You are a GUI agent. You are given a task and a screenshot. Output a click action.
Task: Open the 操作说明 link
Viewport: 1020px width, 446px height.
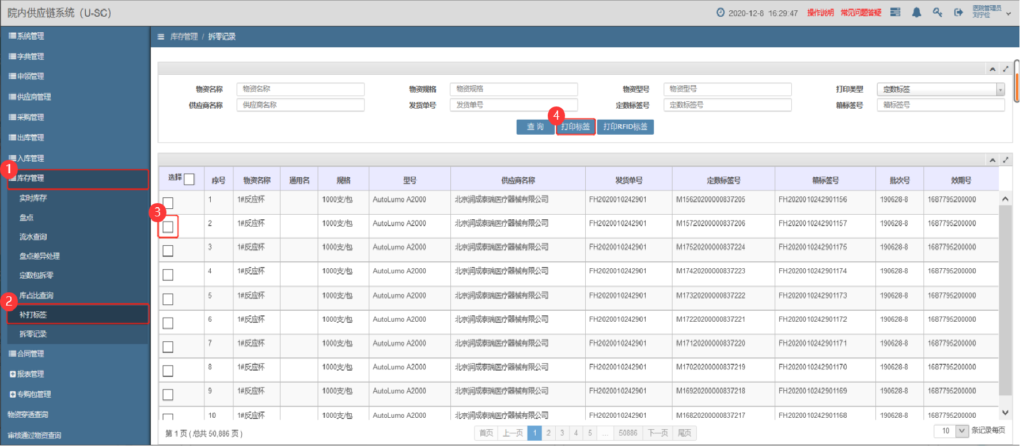point(820,13)
